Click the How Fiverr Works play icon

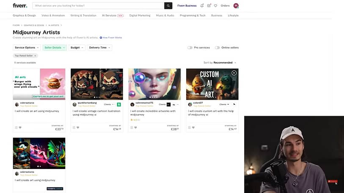tap(101, 38)
